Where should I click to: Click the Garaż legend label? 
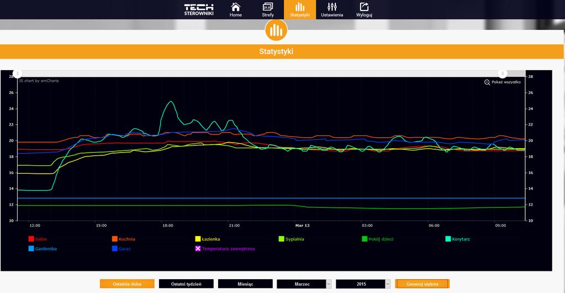pos(125,249)
